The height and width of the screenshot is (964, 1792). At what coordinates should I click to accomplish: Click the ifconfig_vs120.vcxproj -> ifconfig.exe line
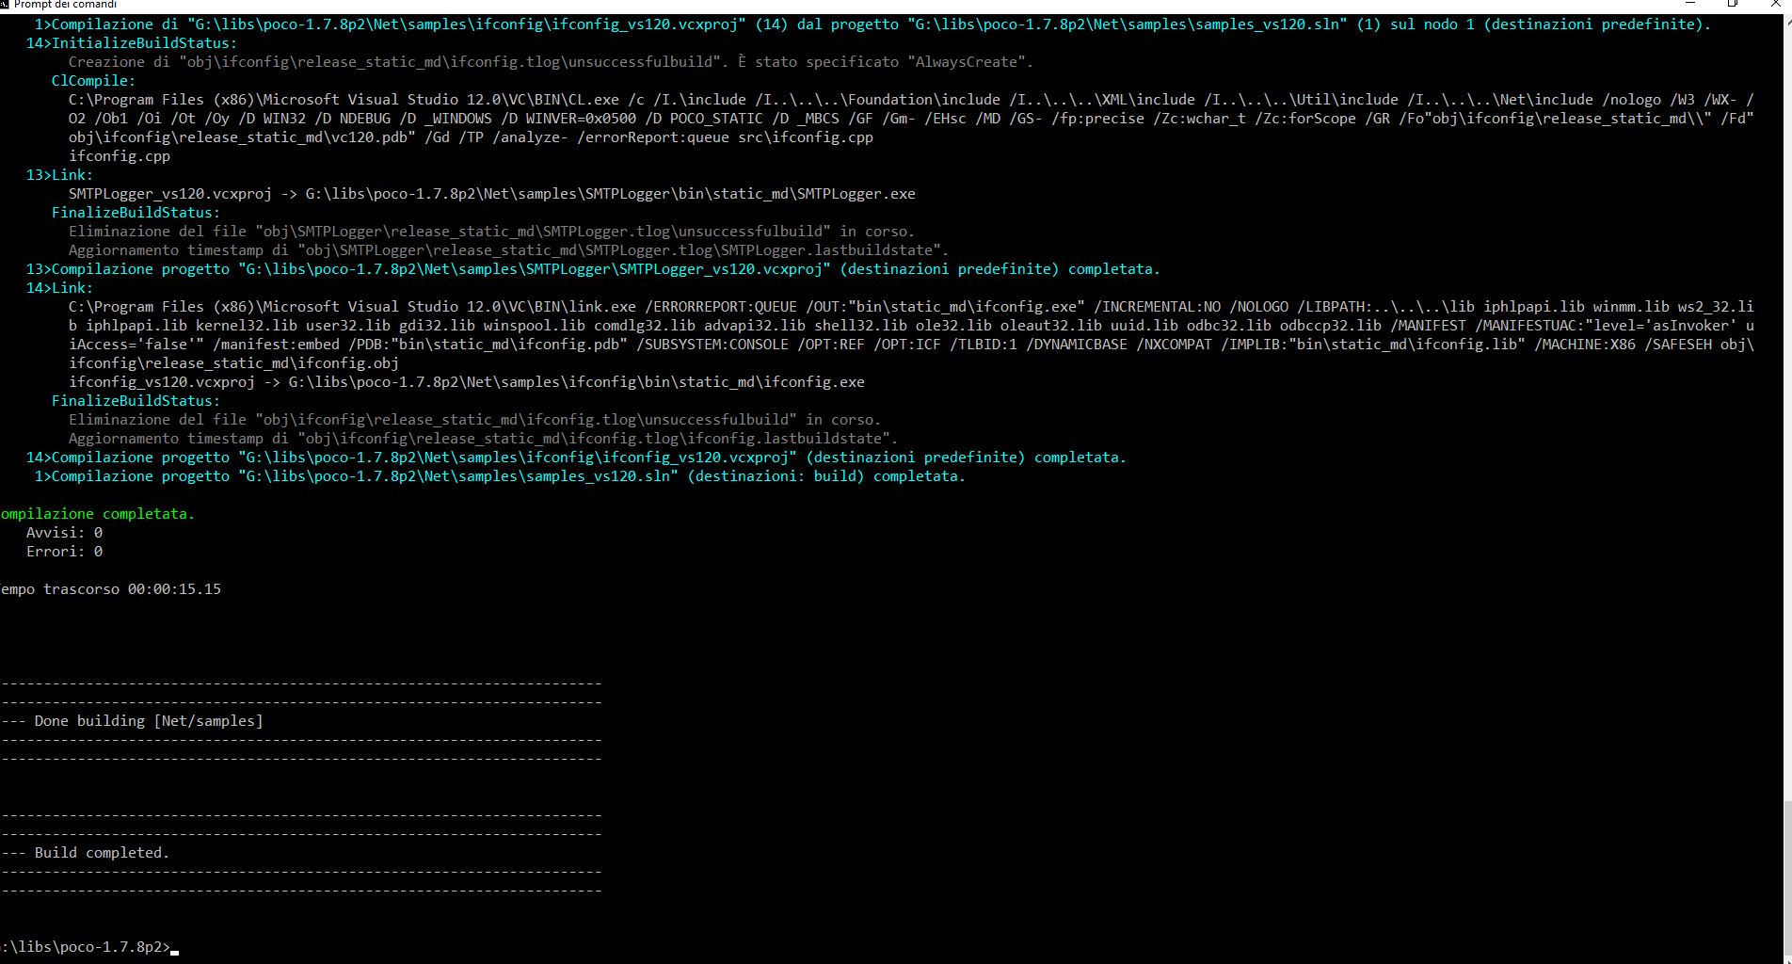pos(466,382)
